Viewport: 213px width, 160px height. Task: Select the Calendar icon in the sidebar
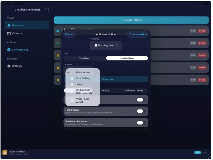point(9,33)
